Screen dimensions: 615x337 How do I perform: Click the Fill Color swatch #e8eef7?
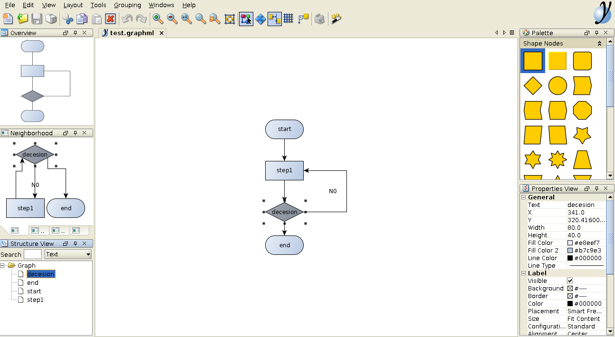pyautogui.click(x=570, y=243)
